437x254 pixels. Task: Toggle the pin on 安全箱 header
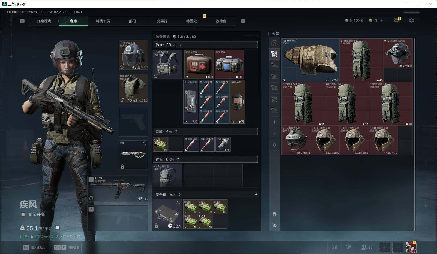click(x=256, y=195)
